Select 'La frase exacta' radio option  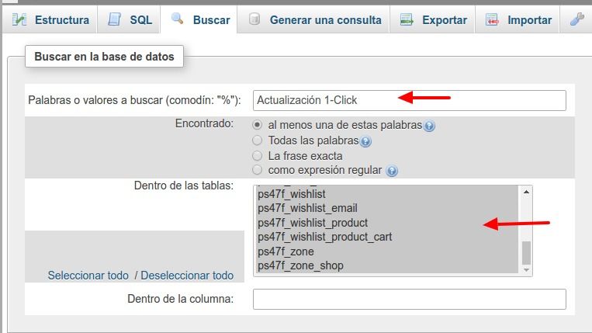(x=257, y=155)
